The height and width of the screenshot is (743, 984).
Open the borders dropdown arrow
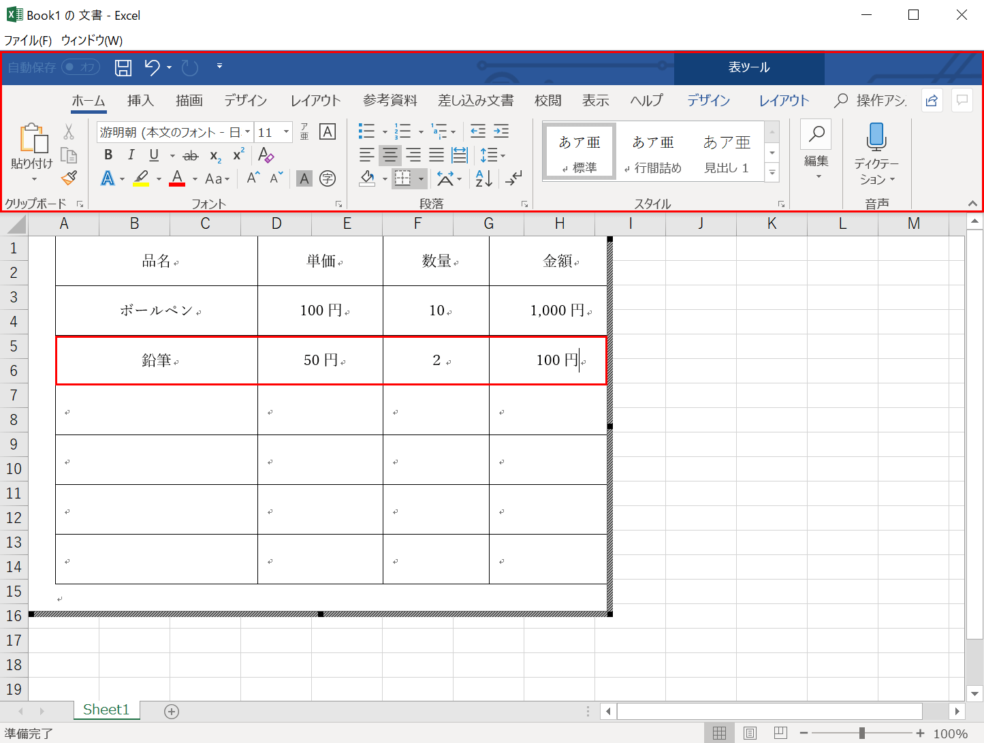coord(422,179)
